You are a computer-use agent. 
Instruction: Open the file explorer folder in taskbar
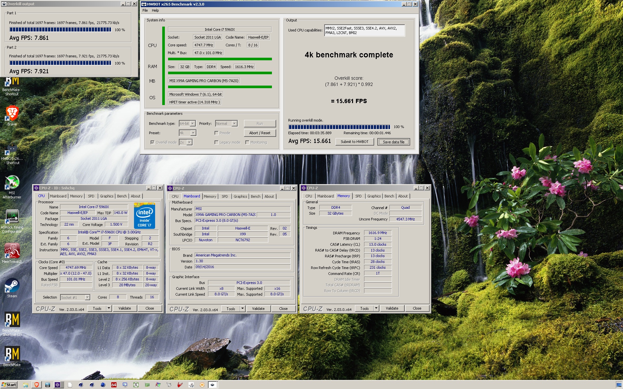tap(26, 385)
